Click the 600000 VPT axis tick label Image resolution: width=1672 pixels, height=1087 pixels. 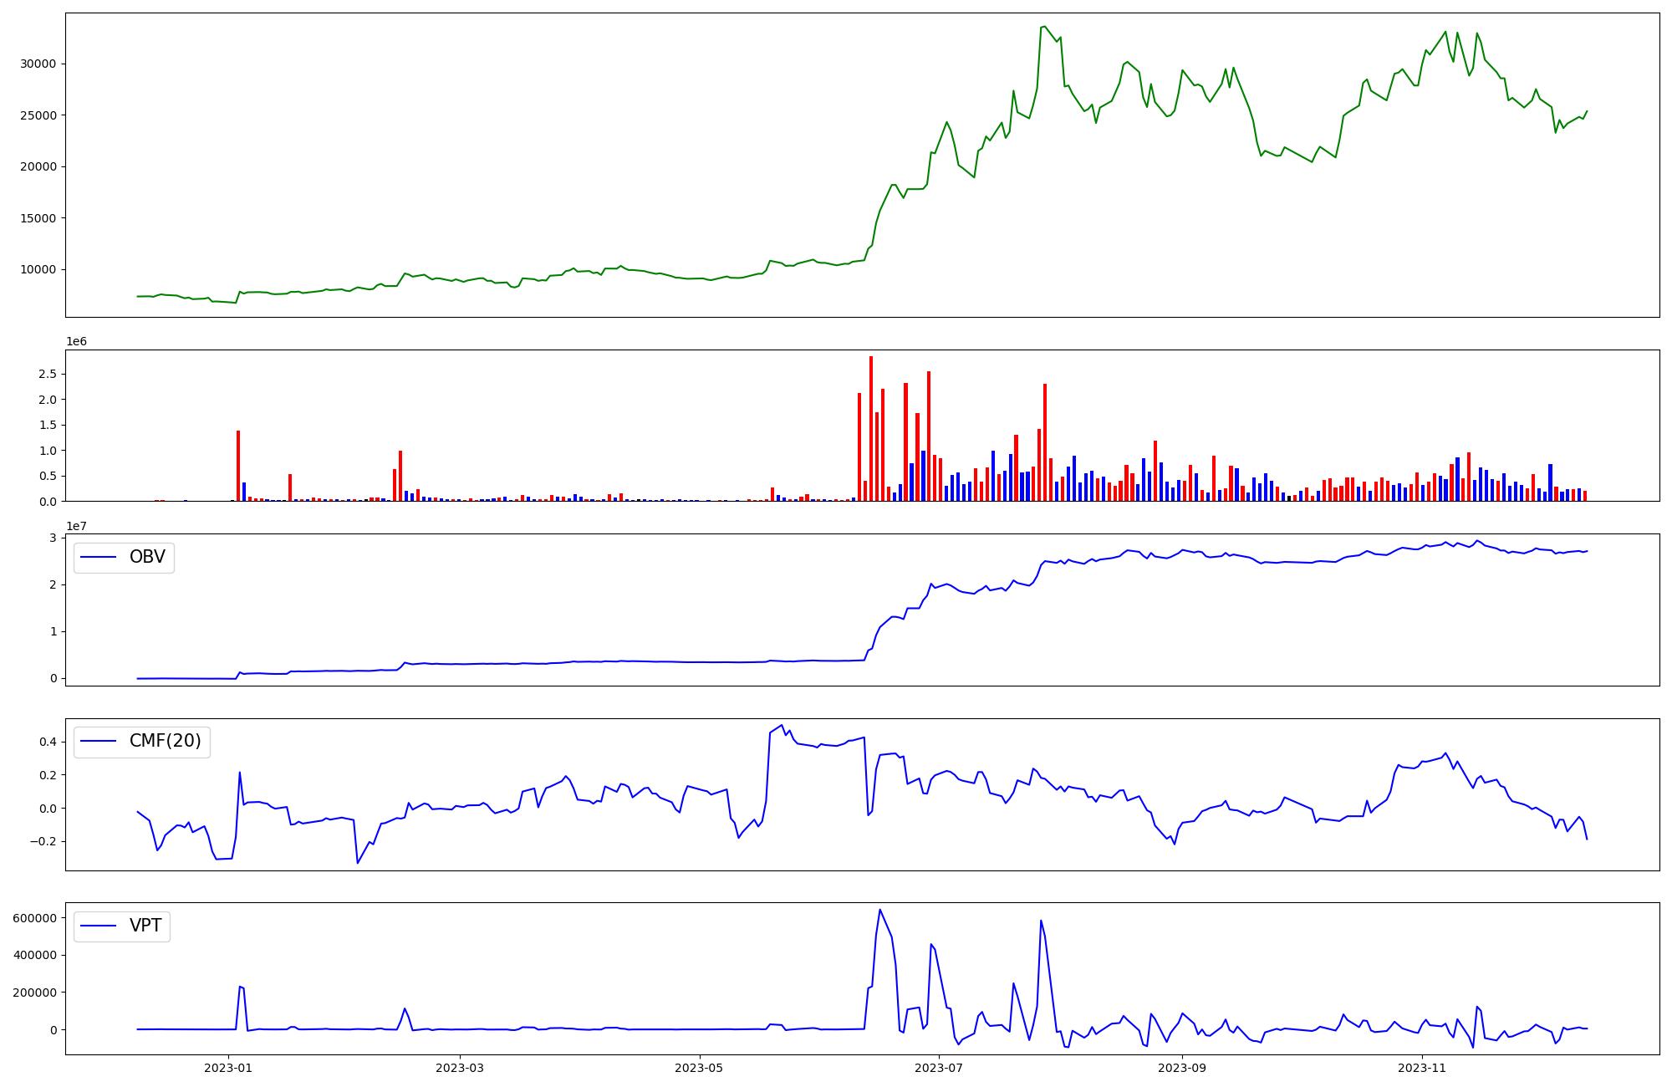pyautogui.click(x=35, y=918)
